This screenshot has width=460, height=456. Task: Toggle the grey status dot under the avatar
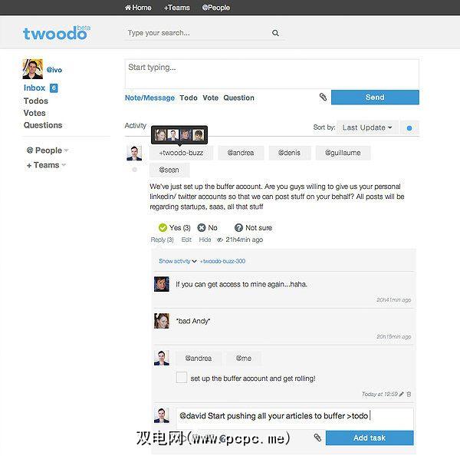pos(134,170)
